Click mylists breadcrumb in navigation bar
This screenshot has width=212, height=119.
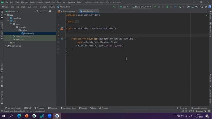pos(52,7)
